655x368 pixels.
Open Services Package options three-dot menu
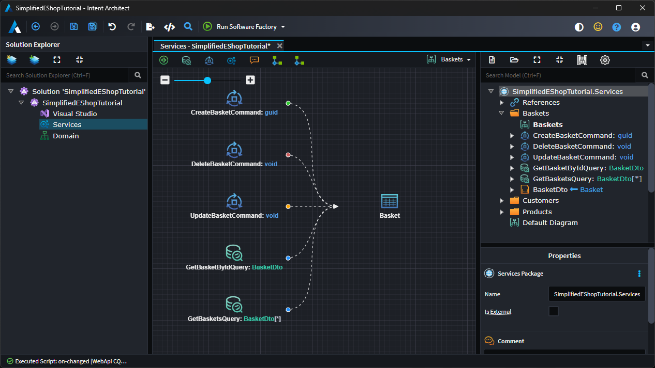[639, 274]
